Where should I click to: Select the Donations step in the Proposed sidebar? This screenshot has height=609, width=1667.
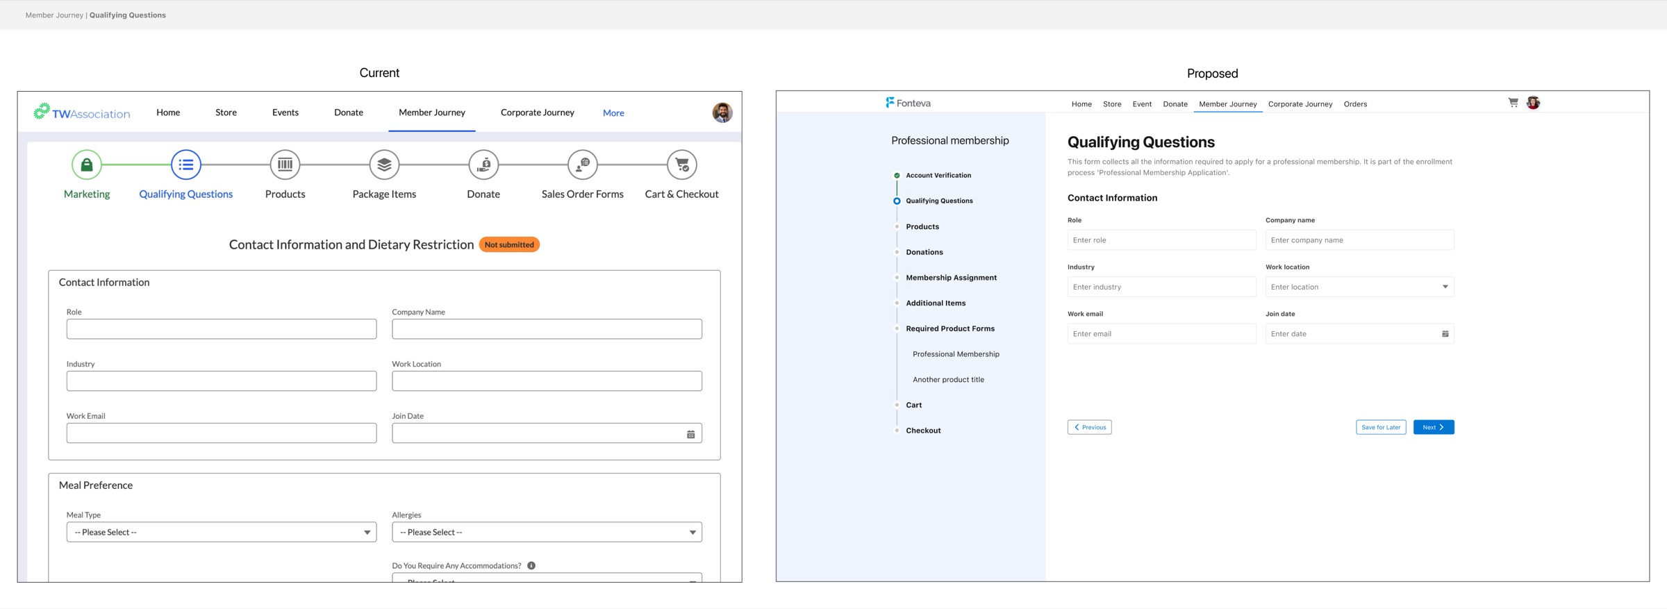(924, 252)
